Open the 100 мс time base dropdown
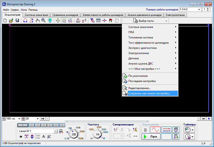The image size is (214, 147). pyautogui.click(x=19, y=119)
